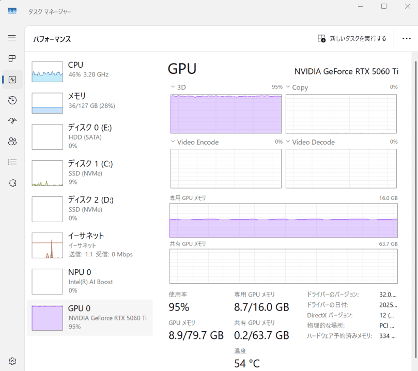Open the Video Decode dropdown
Image resolution: width=418 pixels, height=371 pixels.
coord(288,142)
